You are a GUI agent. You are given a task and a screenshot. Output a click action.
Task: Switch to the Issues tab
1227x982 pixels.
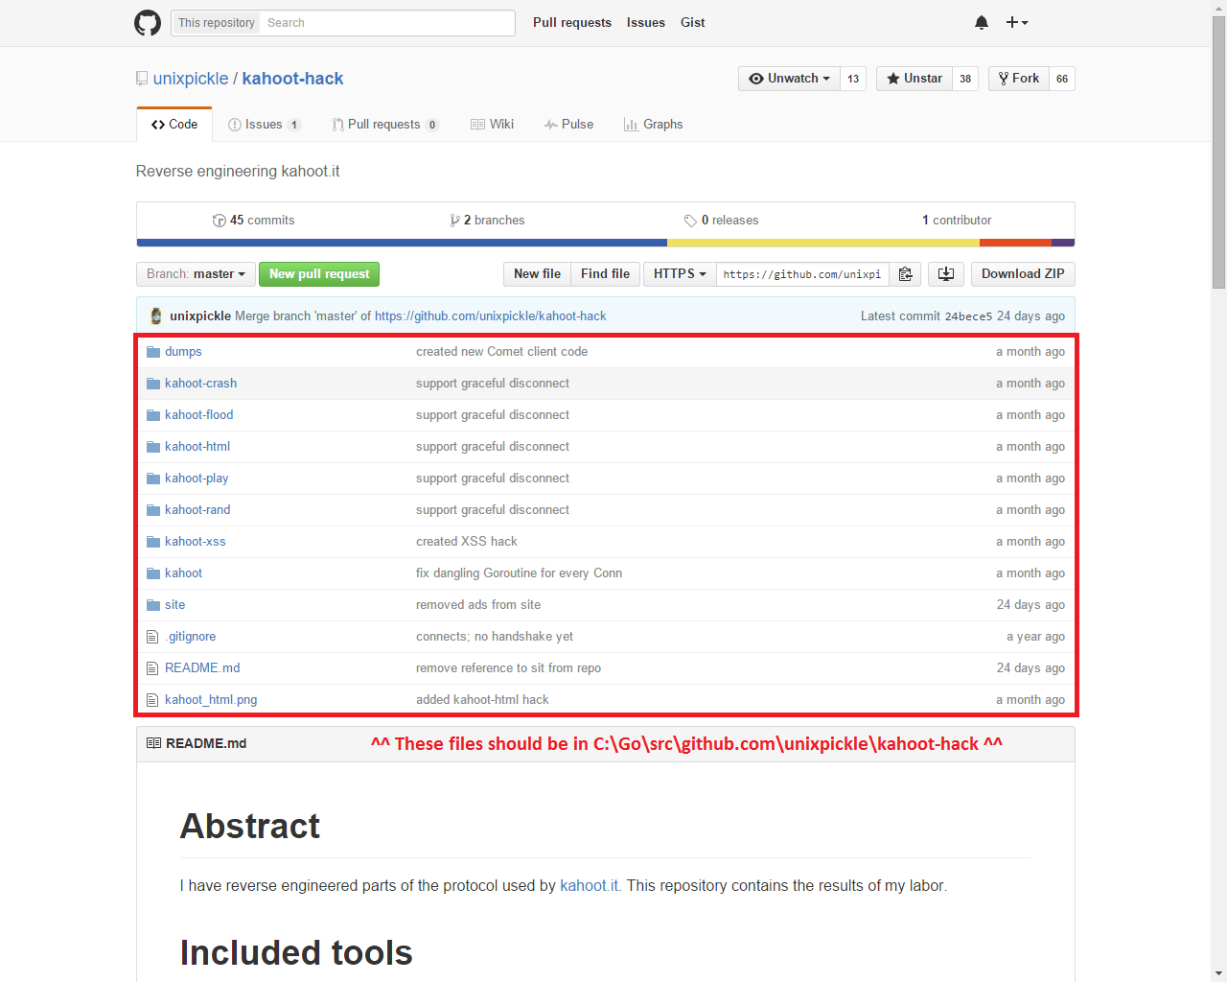[265, 125]
